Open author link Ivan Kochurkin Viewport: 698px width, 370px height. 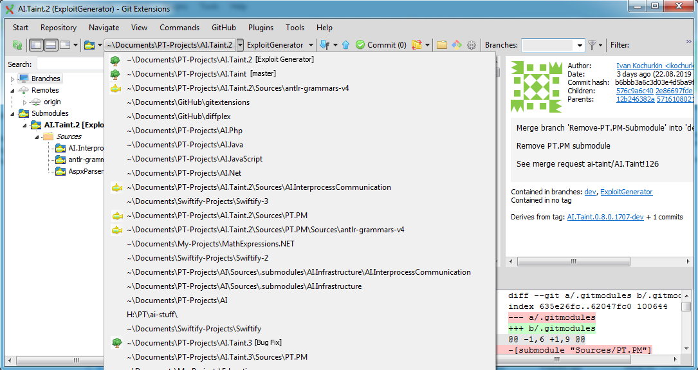pos(655,66)
